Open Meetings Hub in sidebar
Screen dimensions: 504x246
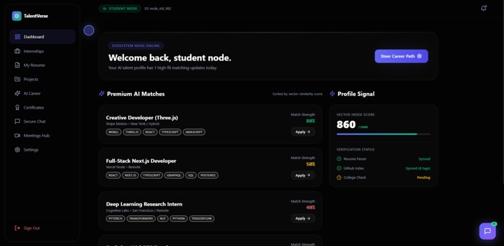pyautogui.click(x=43, y=135)
